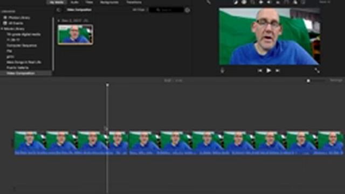Play the video in the viewer

268,71
